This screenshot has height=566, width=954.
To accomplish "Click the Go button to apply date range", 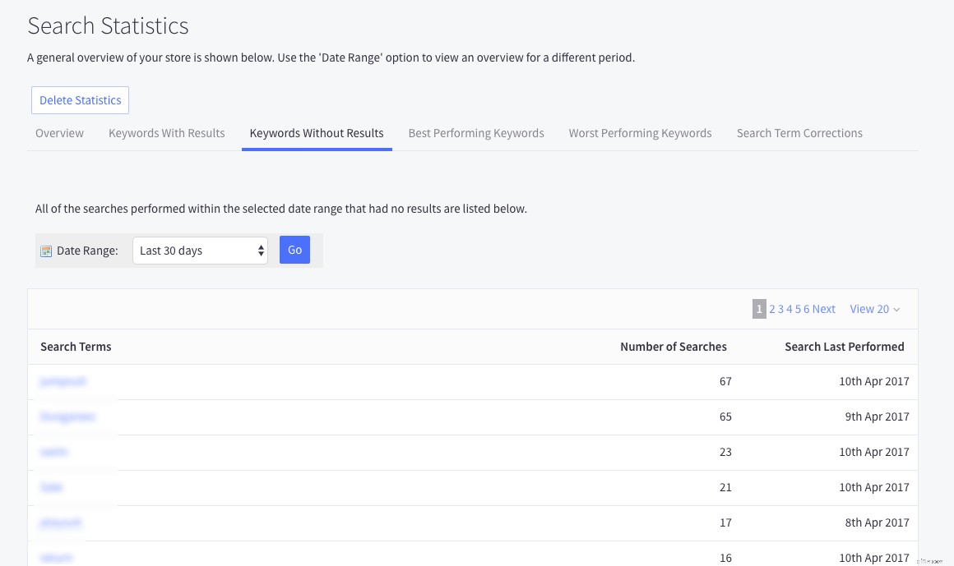I will coord(294,250).
